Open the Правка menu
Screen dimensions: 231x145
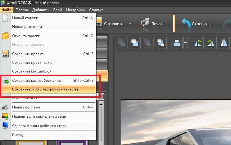tap(22, 10)
